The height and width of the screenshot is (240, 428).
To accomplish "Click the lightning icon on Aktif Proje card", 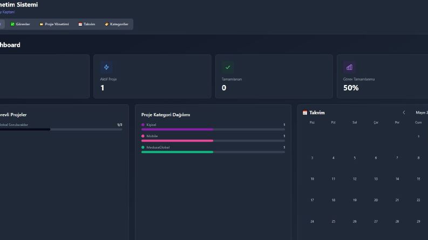I will 106,67.
